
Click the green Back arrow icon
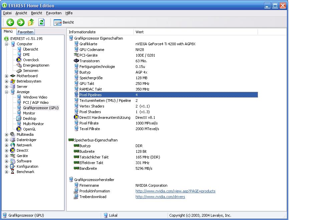tap(10, 22)
